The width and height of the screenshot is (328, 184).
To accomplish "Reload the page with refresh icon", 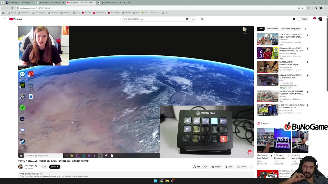I will click(x=12, y=8).
